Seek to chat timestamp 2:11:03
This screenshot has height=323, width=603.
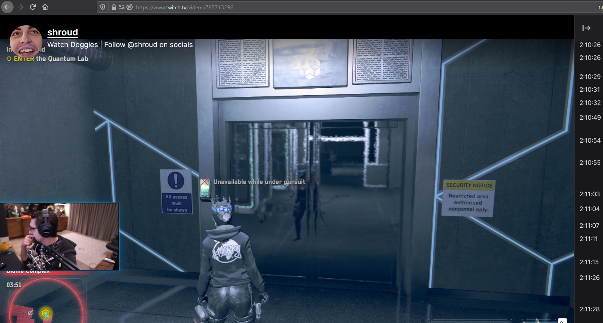pyautogui.click(x=589, y=194)
